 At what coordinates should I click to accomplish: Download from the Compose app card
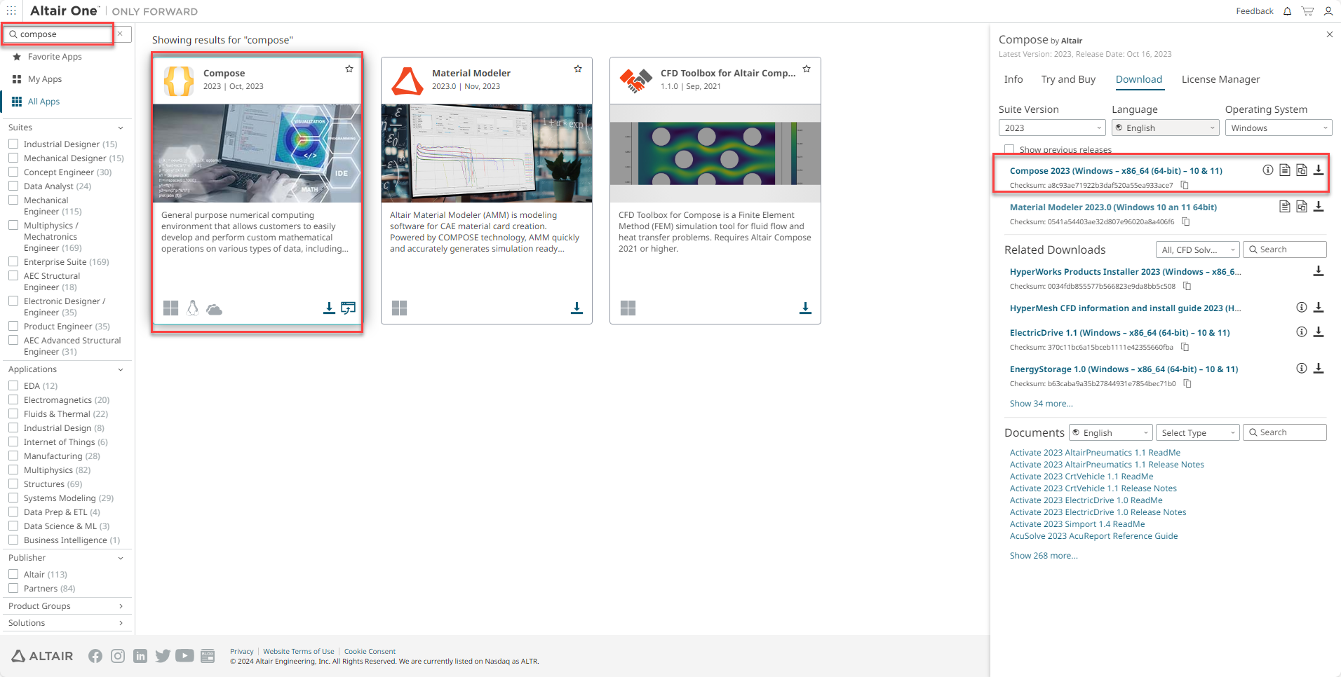(x=328, y=308)
